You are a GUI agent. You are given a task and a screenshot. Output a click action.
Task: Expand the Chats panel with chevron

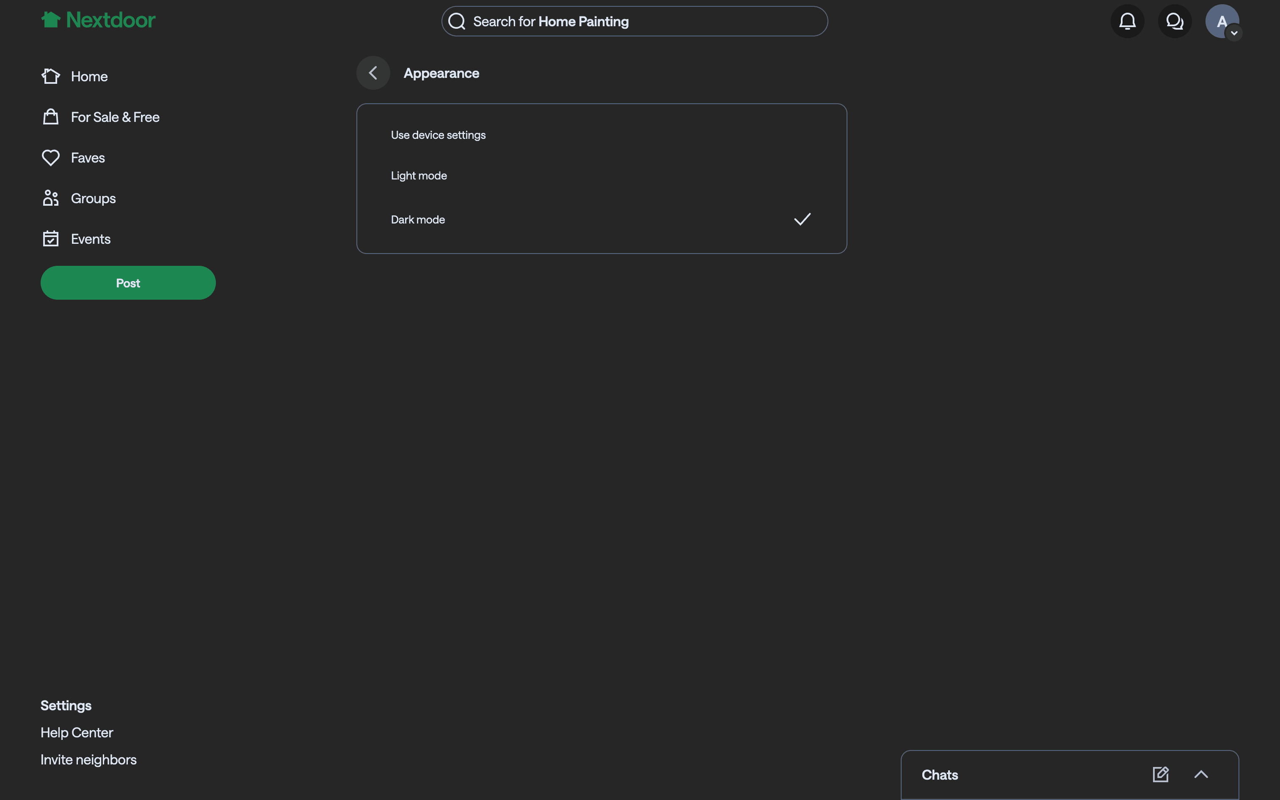[x=1201, y=775]
